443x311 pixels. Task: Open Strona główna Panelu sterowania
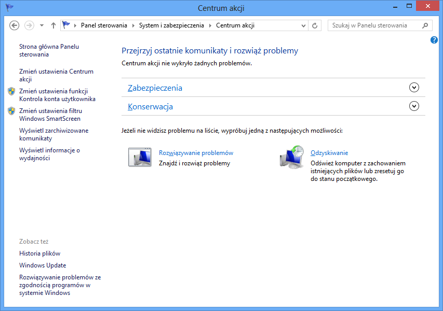pos(49,50)
